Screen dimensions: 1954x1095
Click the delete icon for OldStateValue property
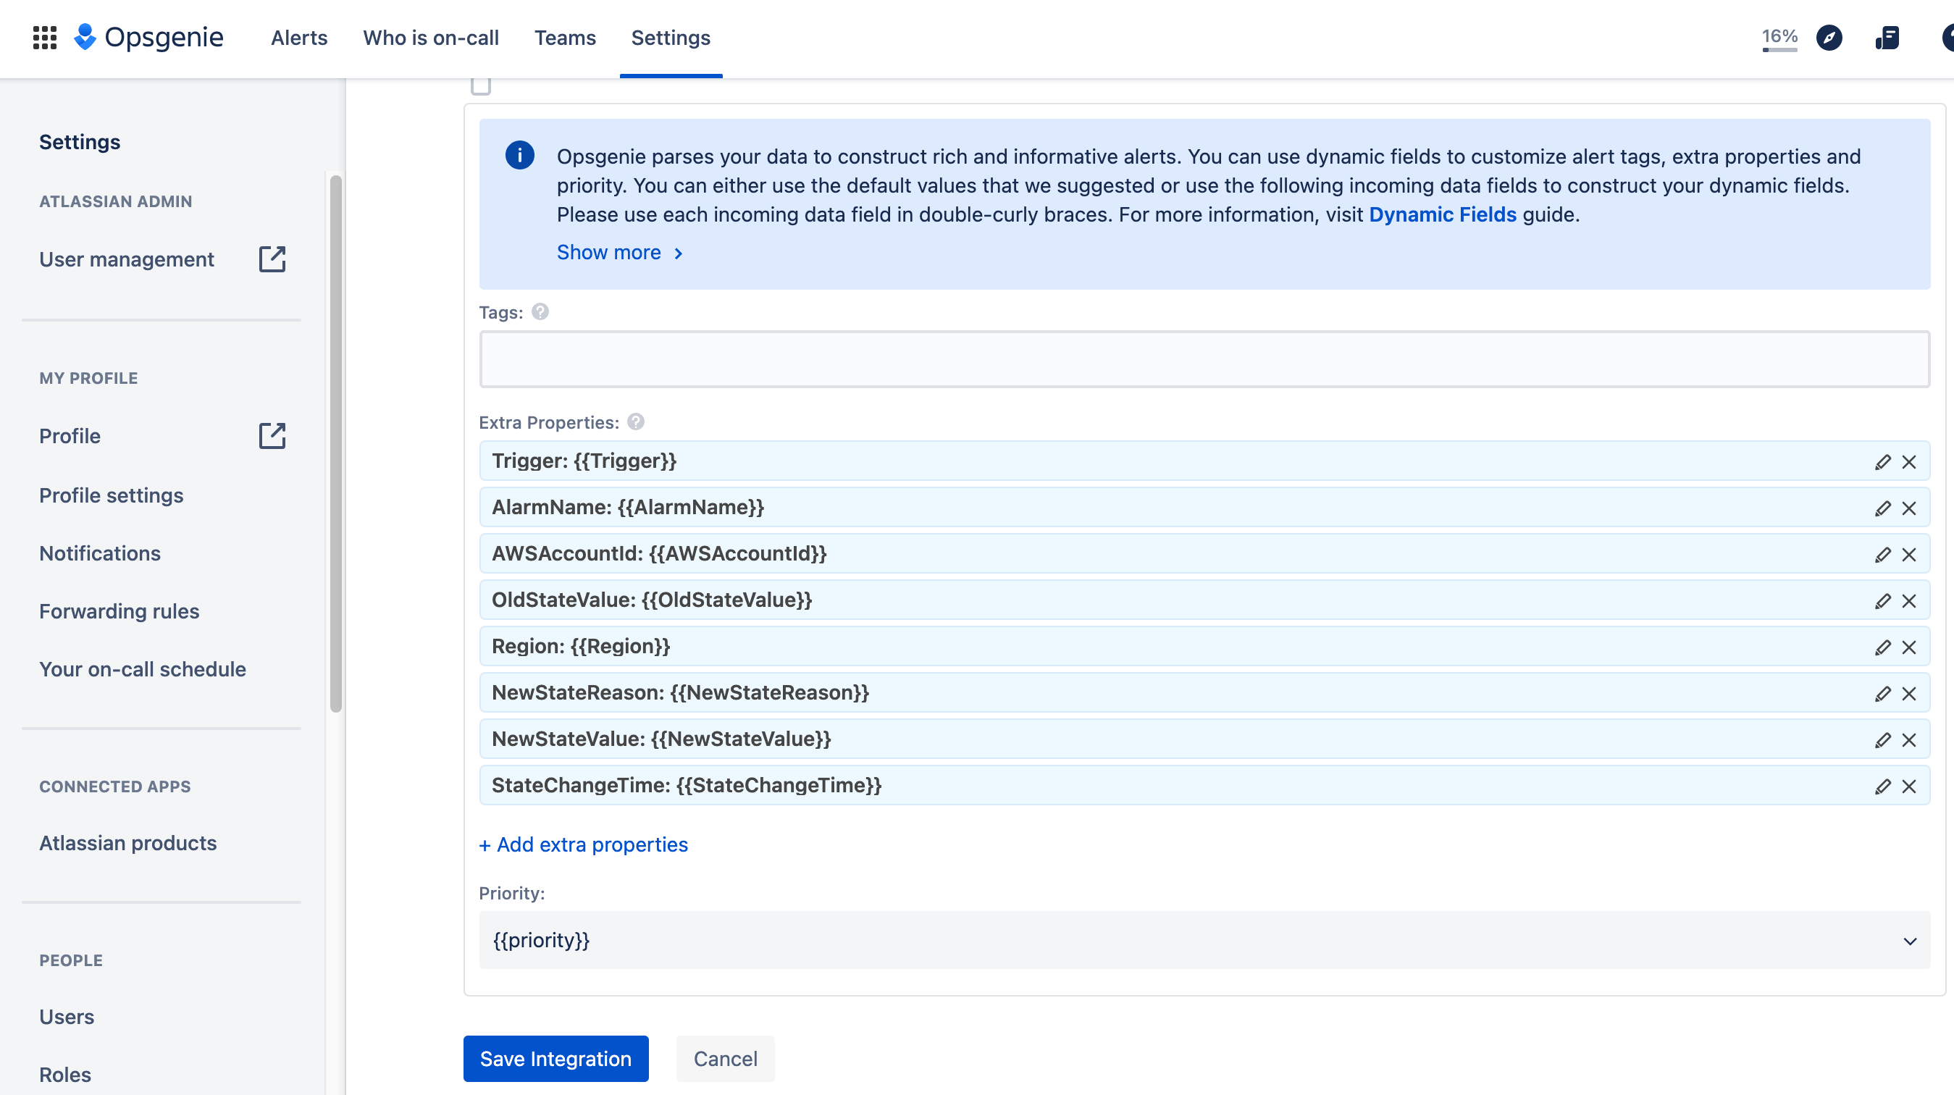[1910, 600]
